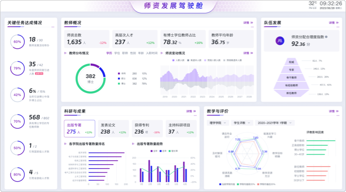
Task: Toggle the 预测入职人数 legend item
Action: point(212,60)
